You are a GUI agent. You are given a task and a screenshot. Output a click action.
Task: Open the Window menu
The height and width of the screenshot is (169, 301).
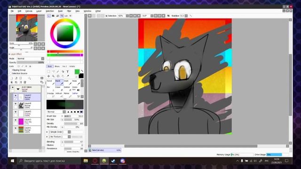[87, 11]
